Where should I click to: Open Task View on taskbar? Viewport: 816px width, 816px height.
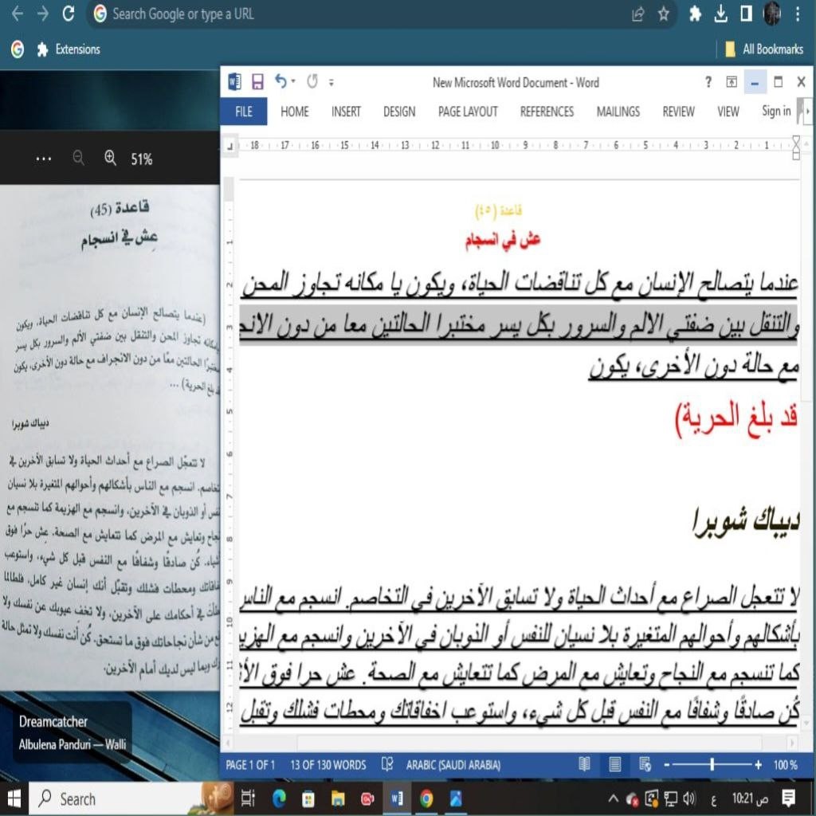pyautogui.click(x=249, y=798)
